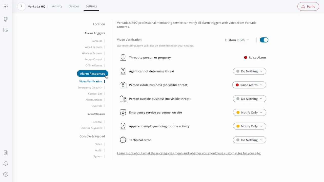The image size is (324, 182).
Task: Open the help question mark icon
Action: tap(6, 174)
